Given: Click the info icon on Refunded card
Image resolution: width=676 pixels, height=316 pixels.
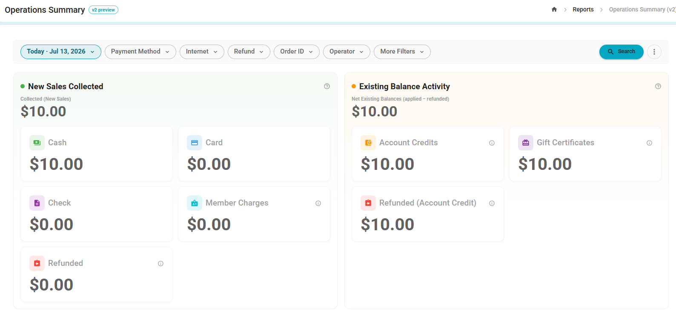Looking at the screenshot, I should coord(160,264).
